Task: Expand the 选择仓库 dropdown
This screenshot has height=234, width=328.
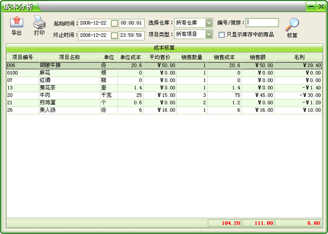Action: click(x=209, y=23)
